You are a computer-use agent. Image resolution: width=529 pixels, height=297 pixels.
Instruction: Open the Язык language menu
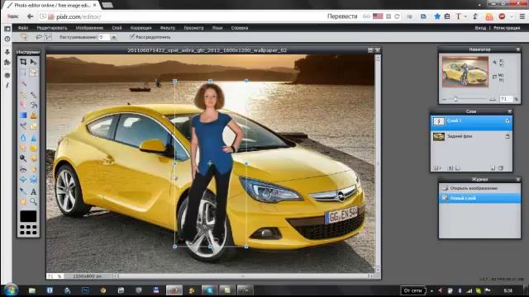217,28
